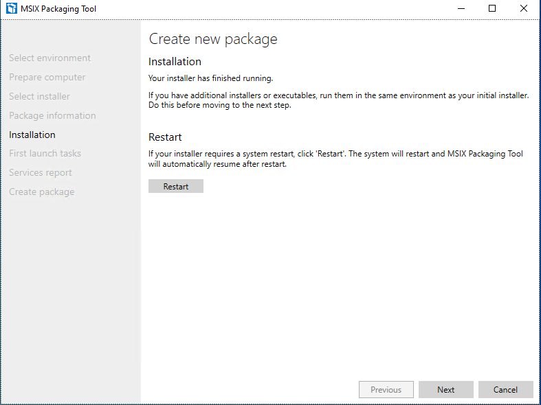Proceed with the Next button

[x=445, y=389]
